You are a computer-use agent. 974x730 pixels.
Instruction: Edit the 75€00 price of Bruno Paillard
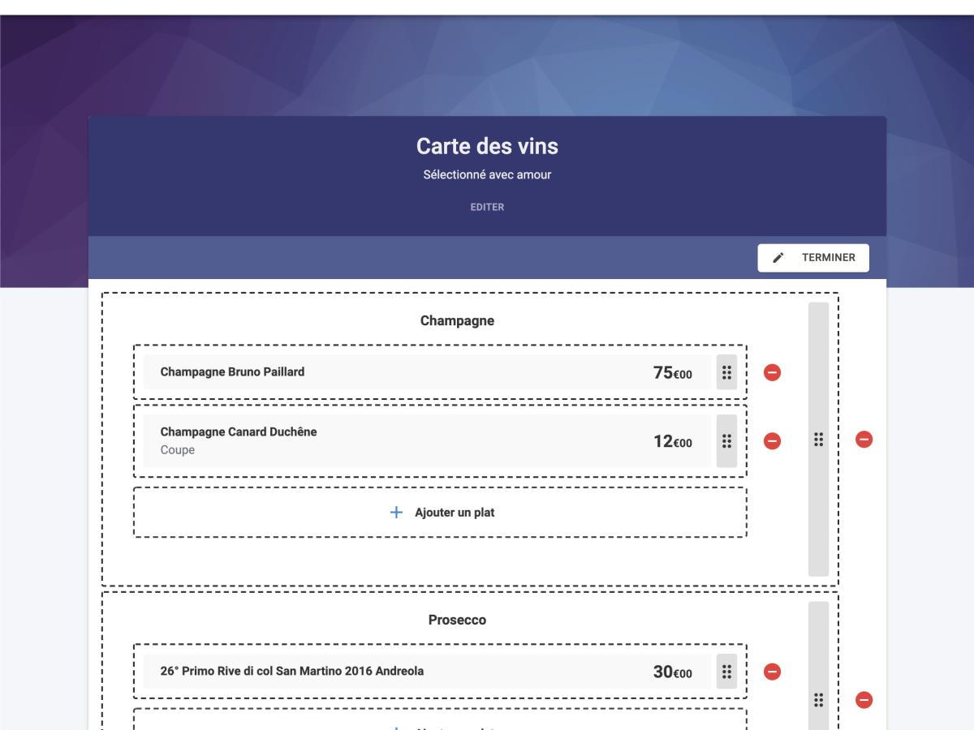[x=673, y=373]
